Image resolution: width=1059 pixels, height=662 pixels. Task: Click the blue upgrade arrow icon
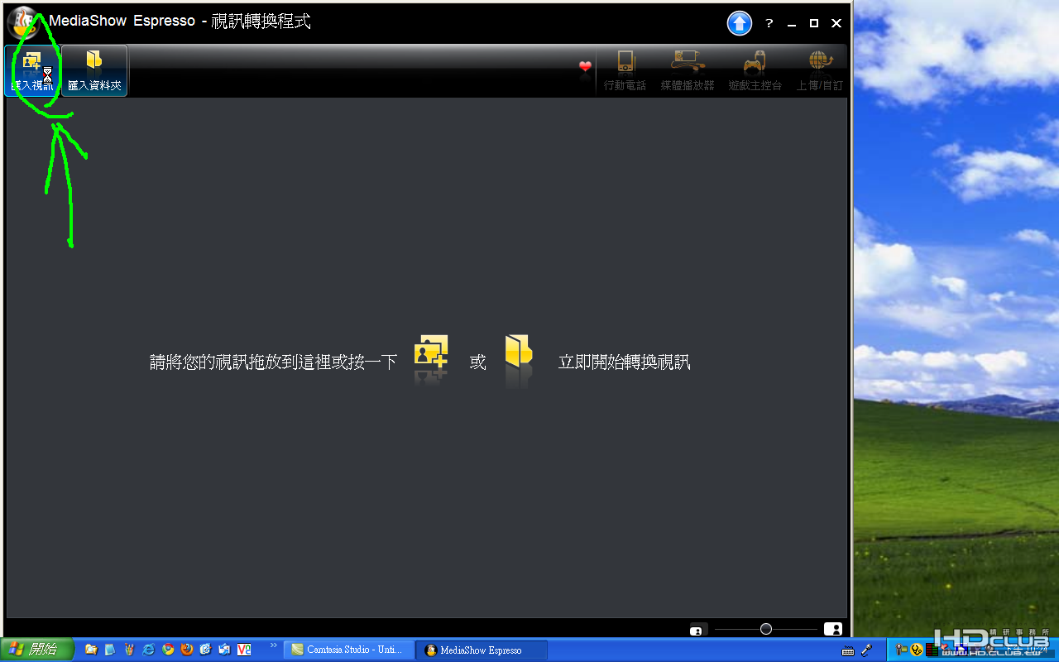click(740, 23)
